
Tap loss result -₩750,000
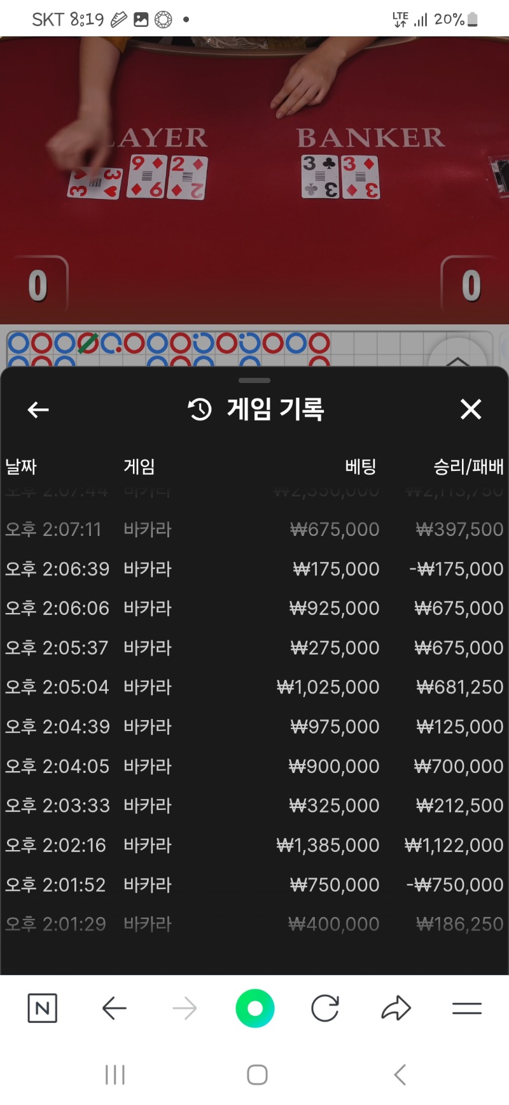(455, 885)
